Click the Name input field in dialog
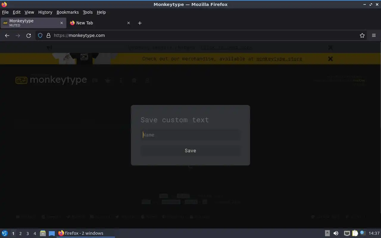 point(190,135)
